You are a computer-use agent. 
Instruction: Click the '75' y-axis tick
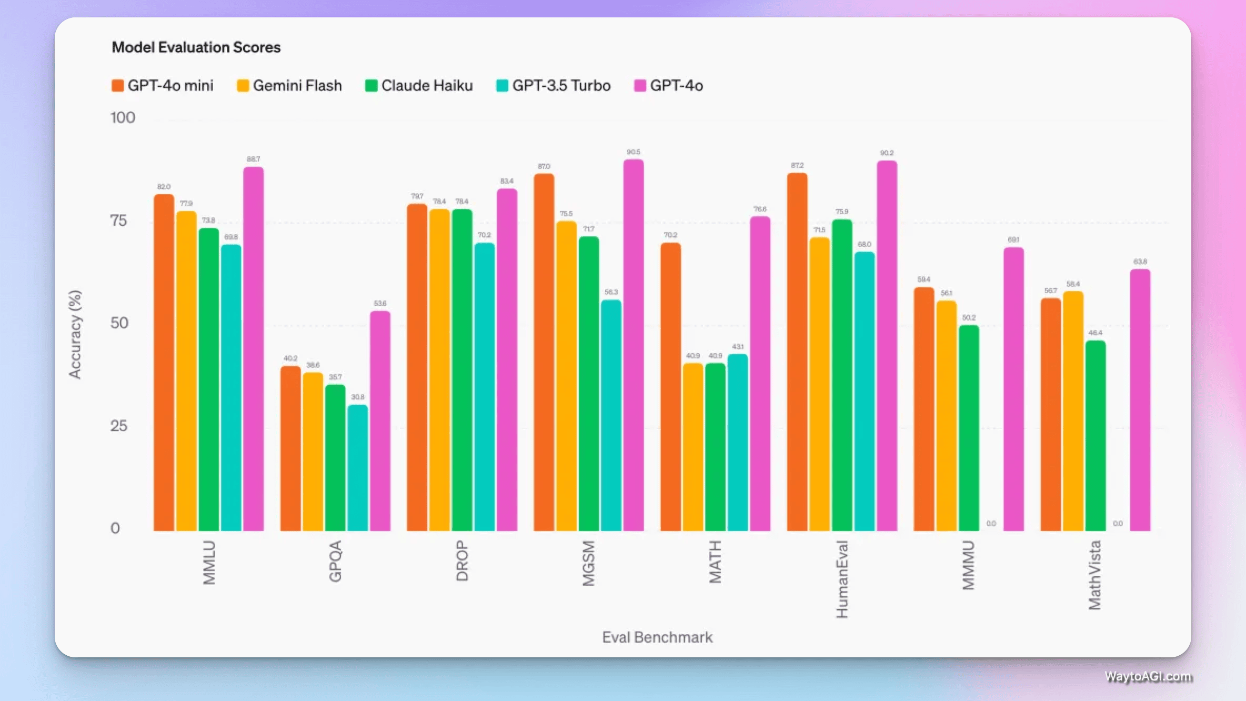pyautogui.click(x=119, y=221)
